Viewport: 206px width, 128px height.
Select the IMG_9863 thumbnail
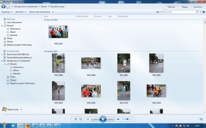coord(124,63)
